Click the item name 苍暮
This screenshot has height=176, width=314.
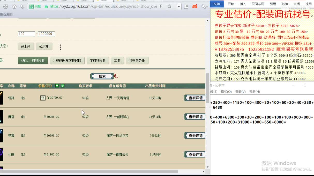11,136
